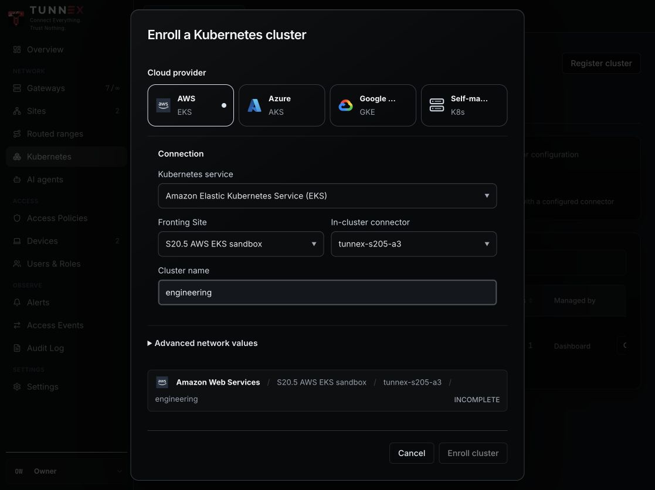Click the Users & Roles people icon

[x=17, y=264]
